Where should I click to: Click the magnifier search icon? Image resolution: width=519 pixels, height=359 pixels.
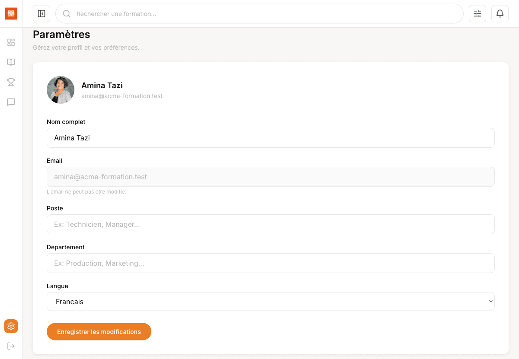67,14
